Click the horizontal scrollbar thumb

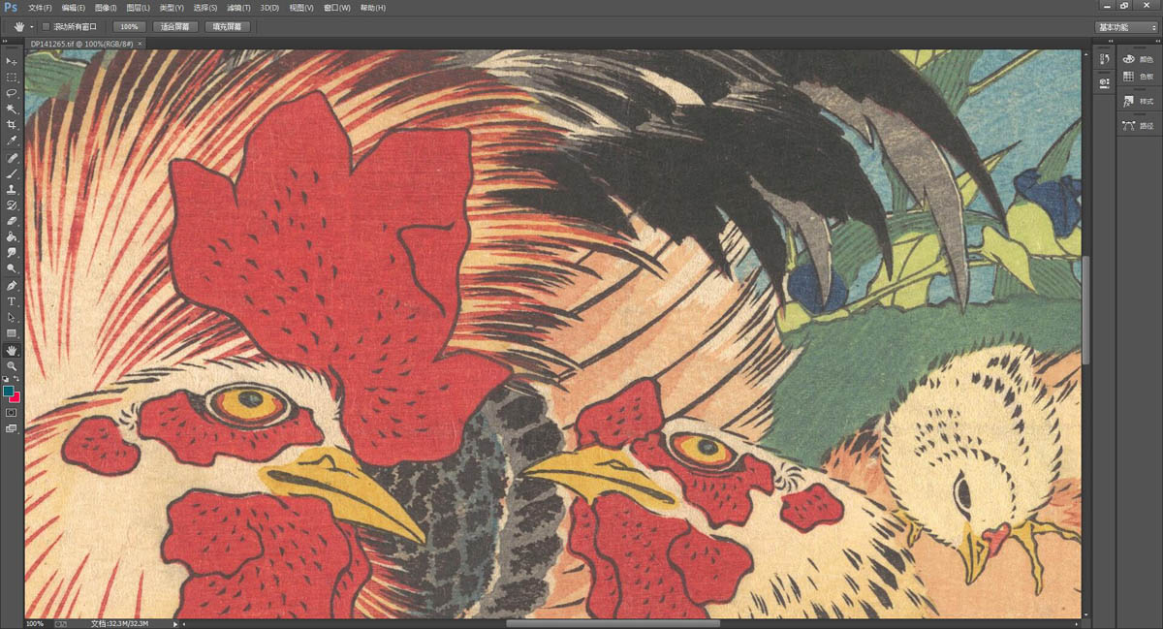(613, 623)
